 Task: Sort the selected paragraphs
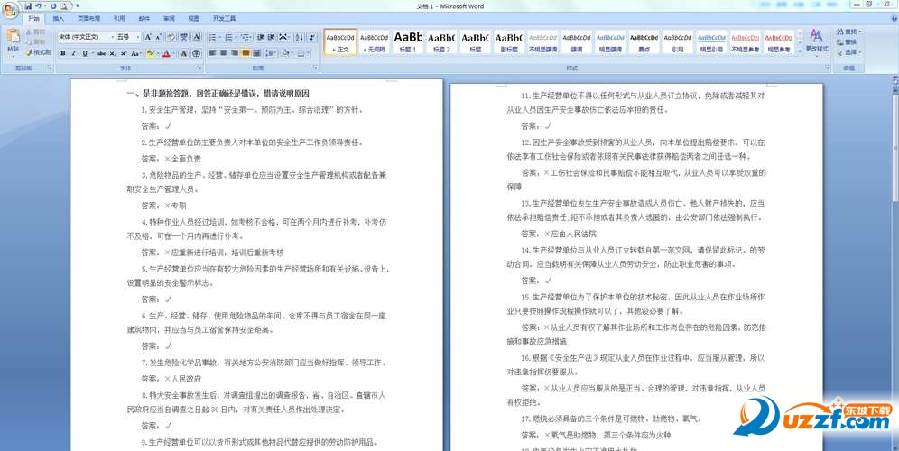pos(299,37)
